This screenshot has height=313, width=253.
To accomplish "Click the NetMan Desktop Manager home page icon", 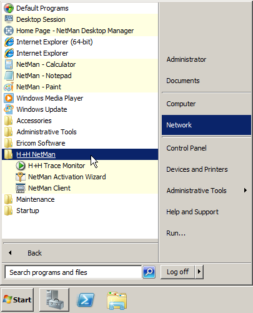I will [9, 31].
